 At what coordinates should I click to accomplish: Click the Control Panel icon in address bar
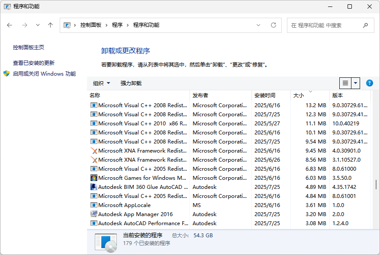[x=67, y=25]
